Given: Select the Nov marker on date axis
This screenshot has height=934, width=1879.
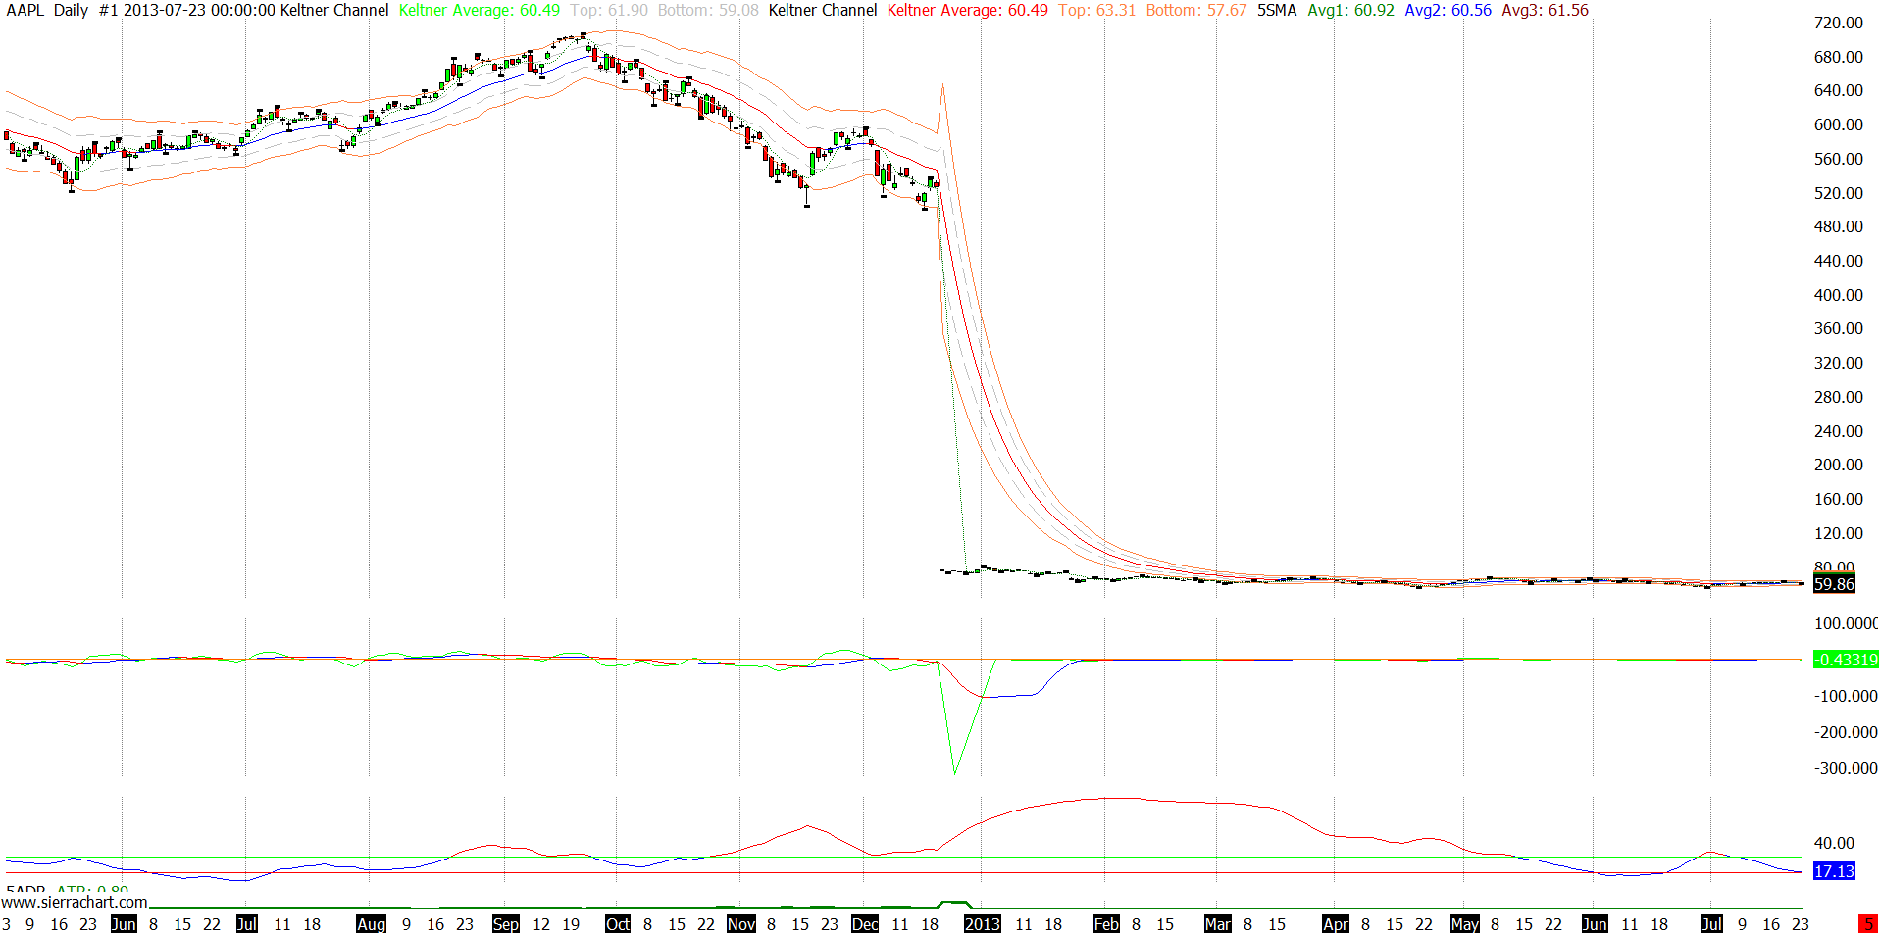Looking at the screenshot, I should (x=741, y=924).
